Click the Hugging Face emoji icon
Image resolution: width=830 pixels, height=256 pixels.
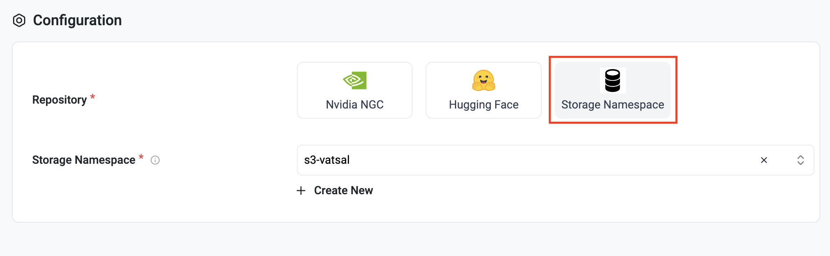click(x=483, y=81)
